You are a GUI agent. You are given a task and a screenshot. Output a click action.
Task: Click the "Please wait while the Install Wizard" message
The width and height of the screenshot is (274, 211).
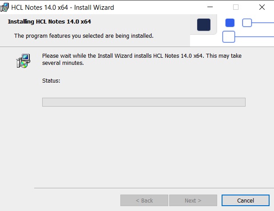[x=142, y=59]
